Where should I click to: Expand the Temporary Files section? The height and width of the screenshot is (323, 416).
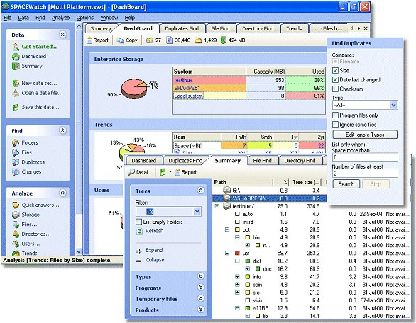point(201,298)
